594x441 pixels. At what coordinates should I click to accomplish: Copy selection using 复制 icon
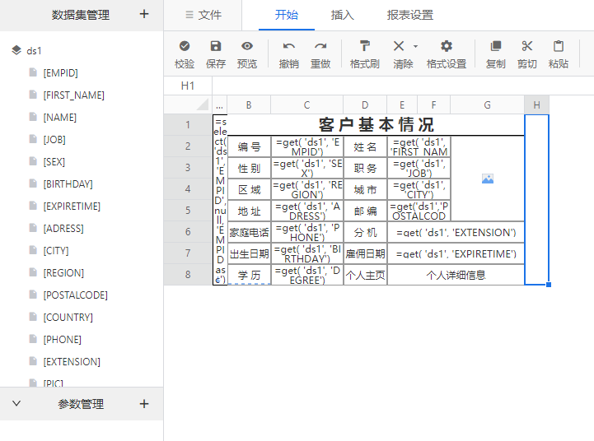click(496, 47)
